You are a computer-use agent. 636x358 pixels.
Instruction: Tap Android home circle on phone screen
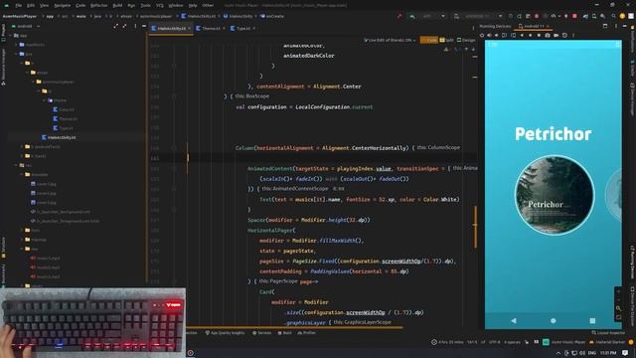pos(554,320)
